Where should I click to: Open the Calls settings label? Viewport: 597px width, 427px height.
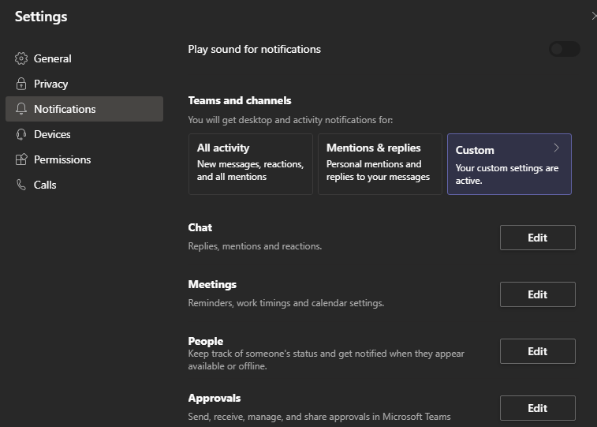45,185
